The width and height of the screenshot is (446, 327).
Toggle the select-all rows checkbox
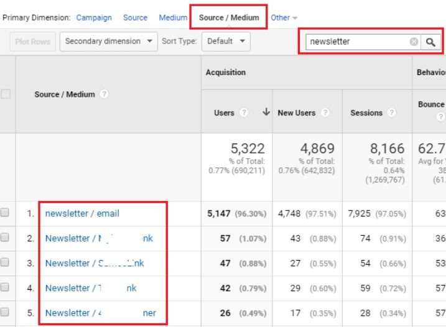tap(6, 94)
